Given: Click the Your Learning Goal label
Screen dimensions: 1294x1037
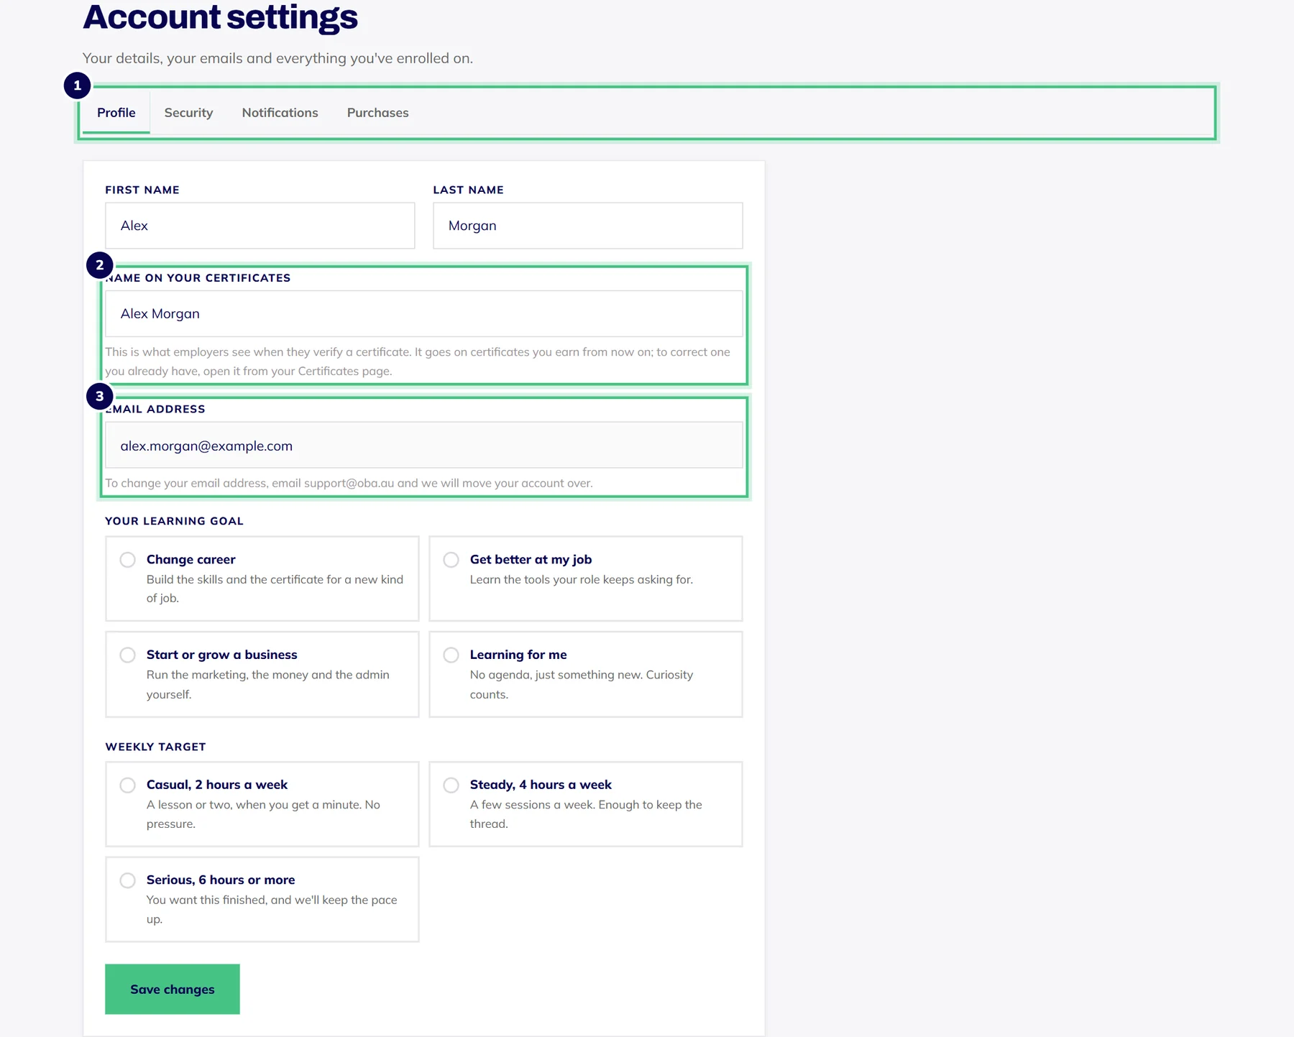Looking at the screenshot, I should tap(174, 521).
